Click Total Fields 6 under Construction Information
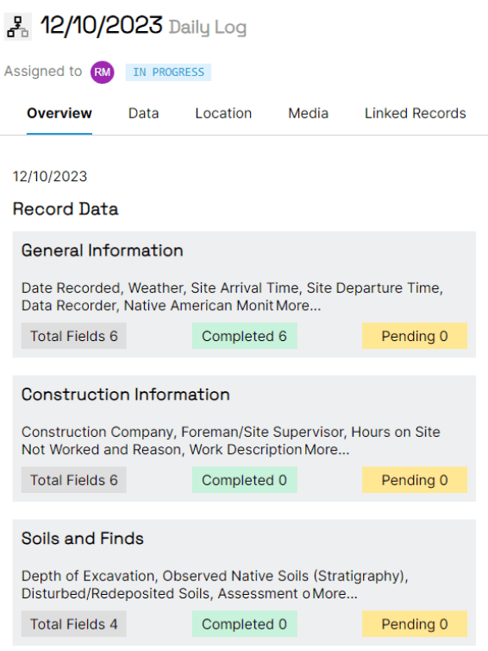 point(74,480)
